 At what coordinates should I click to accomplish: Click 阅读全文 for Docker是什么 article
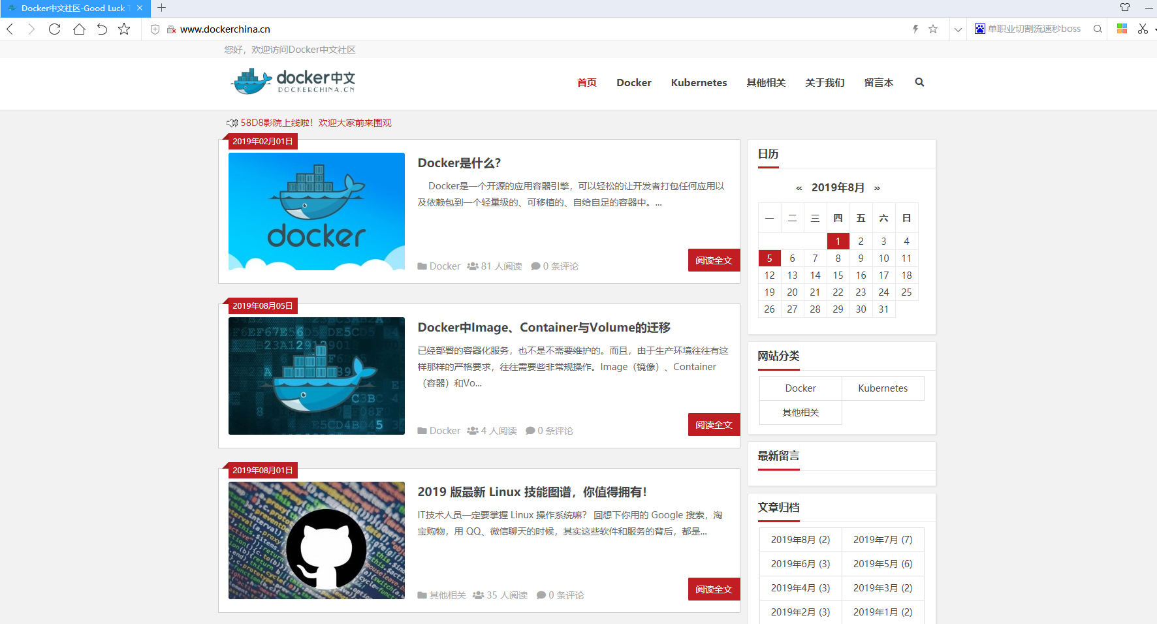tap(714, 260)
